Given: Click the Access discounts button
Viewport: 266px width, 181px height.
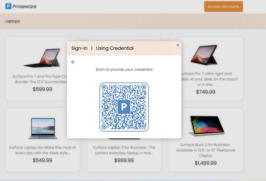Looking at the screenshot, I should click(223, 7).
